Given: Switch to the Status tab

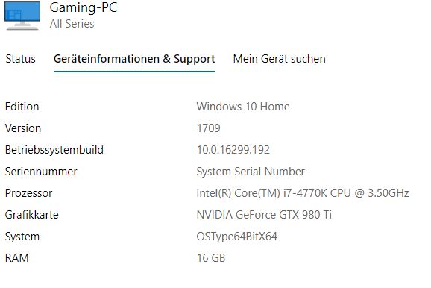Looking at the screenshot, I should click(x=21, y=59).
